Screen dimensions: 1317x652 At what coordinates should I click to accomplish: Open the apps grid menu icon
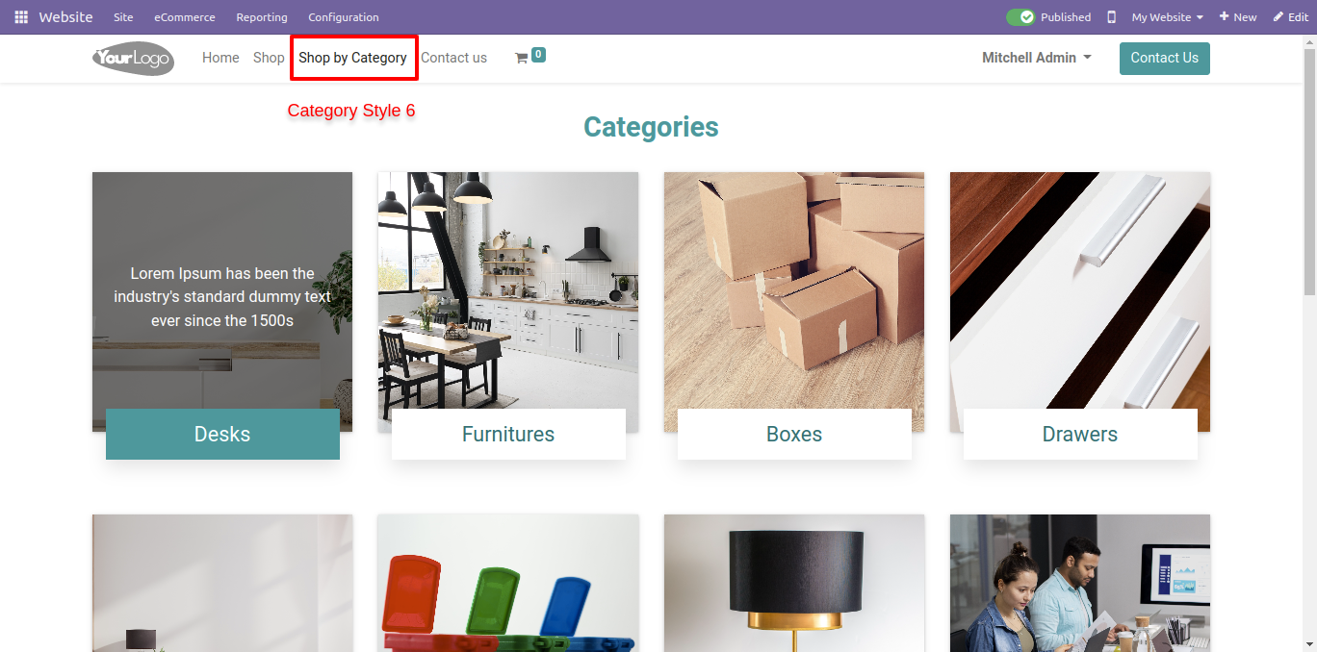click(x=21, y=17)
